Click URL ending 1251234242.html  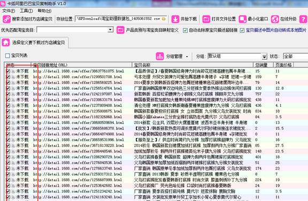pos(78,191)
